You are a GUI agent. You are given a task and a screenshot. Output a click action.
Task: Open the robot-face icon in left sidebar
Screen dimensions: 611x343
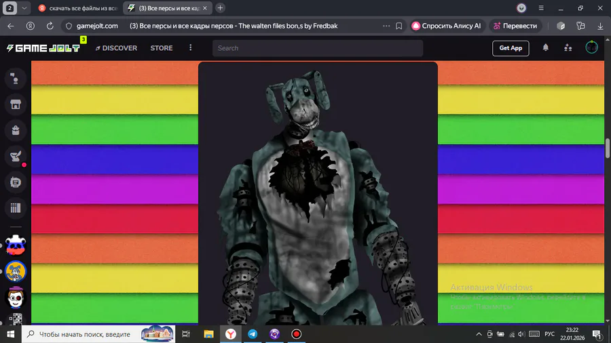[16, 182]
